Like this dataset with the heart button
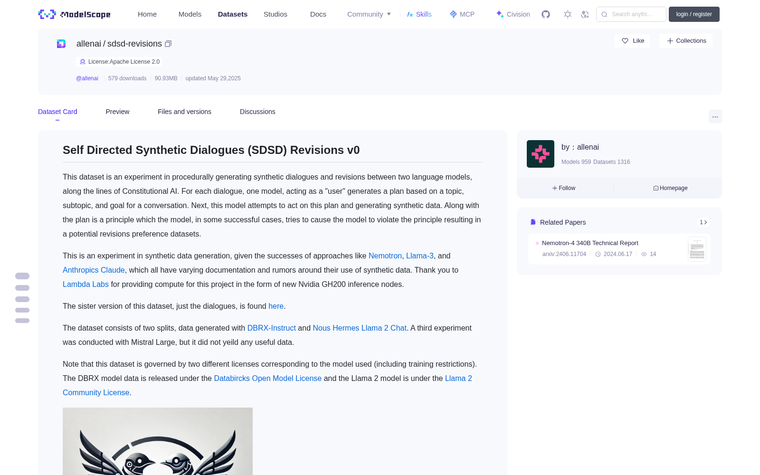The image size is (760, 475). click(633, 41)
